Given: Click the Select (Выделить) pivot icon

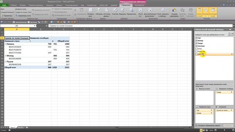Looking at the screenshot, I should pyautogui.click(x=122, y=10).
